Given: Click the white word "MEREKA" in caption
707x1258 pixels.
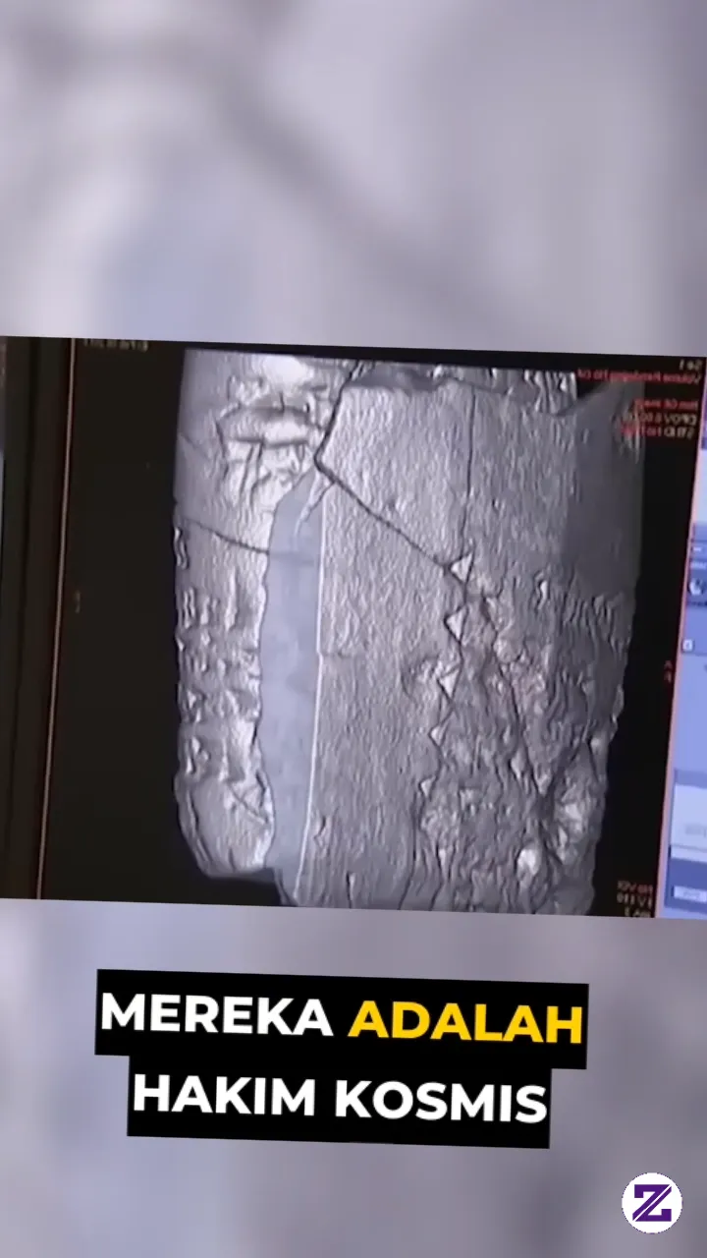Looking at the screenshot, I should point(218,1015).
